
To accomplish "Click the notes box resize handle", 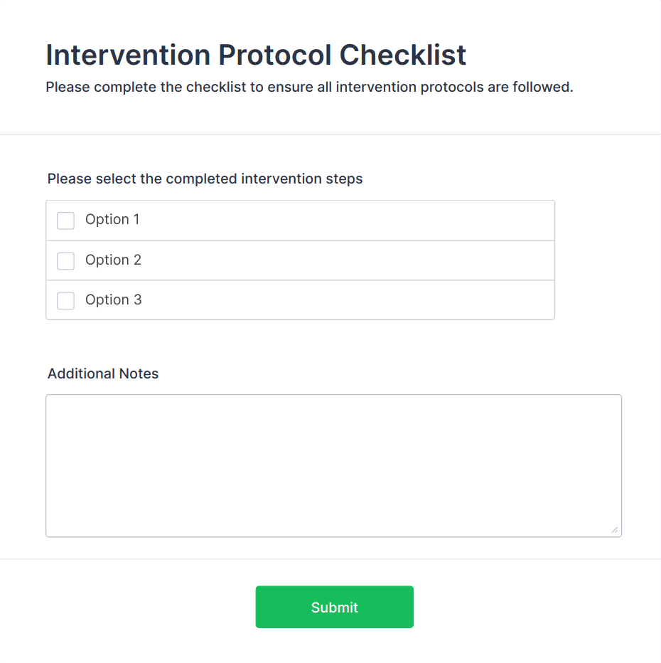I will pos(615,530).
